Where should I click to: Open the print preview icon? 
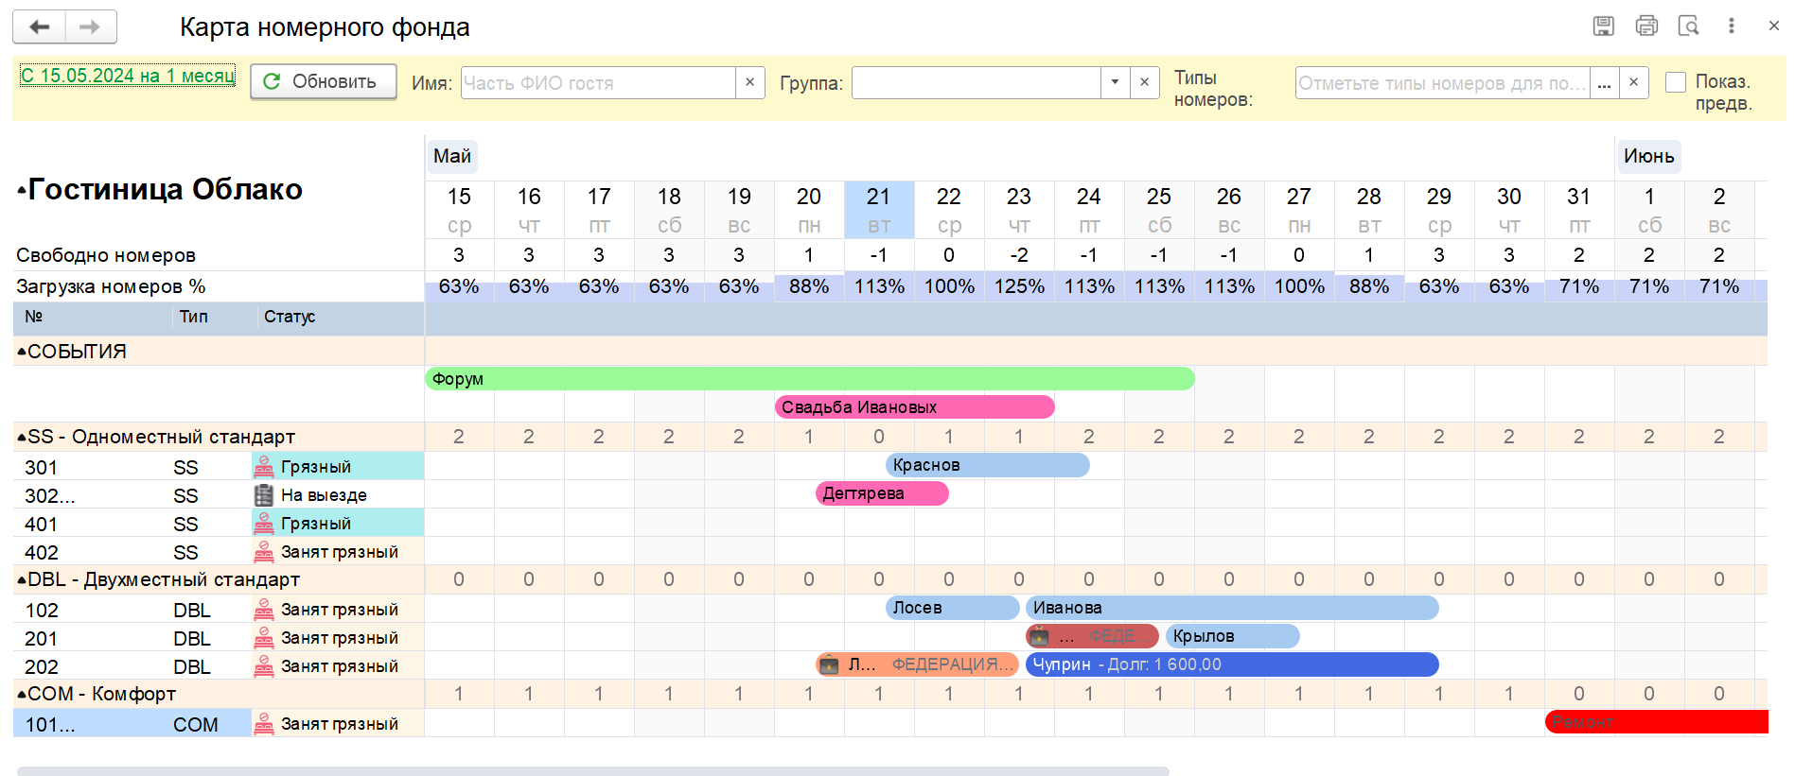click(1688, 26)
